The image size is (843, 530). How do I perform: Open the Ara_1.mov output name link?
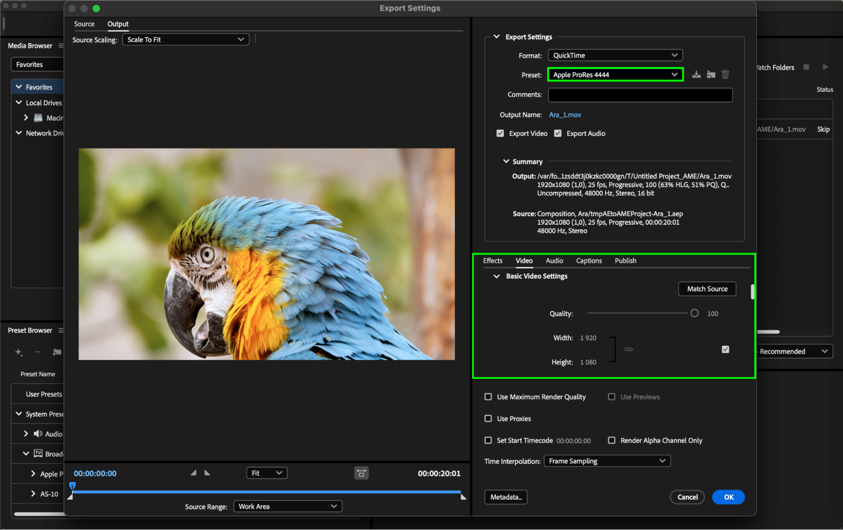pyautogui.click(x=565, y=115)
